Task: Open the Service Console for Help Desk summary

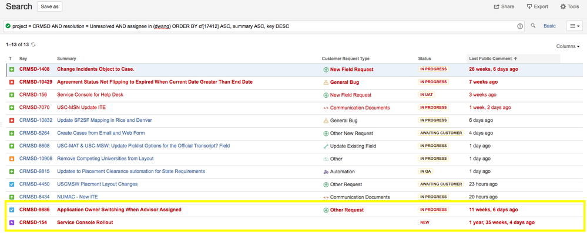Action: pyautogui.click(x=90, y=95)
